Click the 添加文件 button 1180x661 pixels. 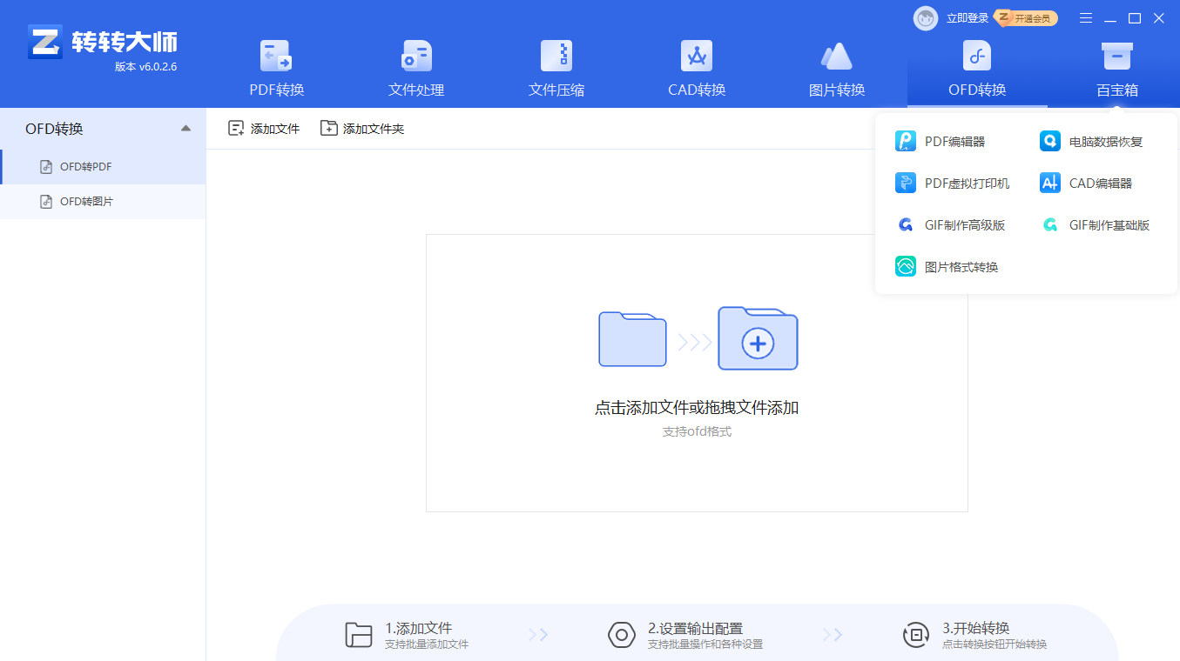point(264,129)
